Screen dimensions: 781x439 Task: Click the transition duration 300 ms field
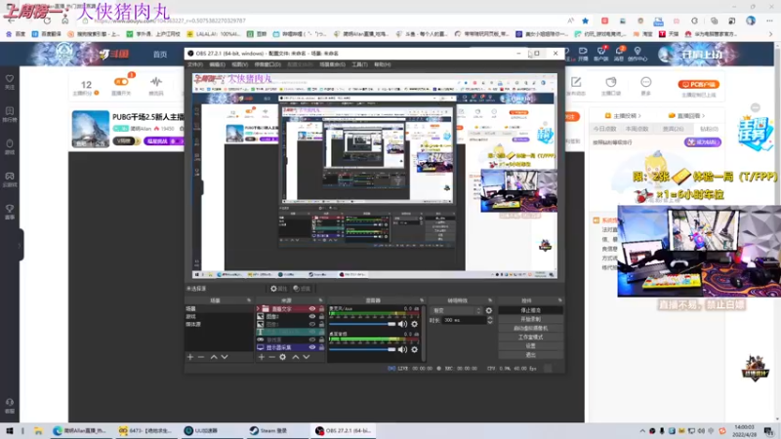click(464, 321)
